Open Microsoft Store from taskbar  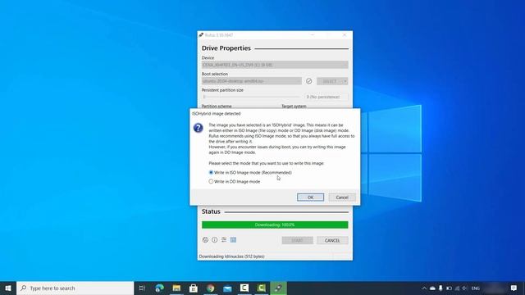point(194,288)
